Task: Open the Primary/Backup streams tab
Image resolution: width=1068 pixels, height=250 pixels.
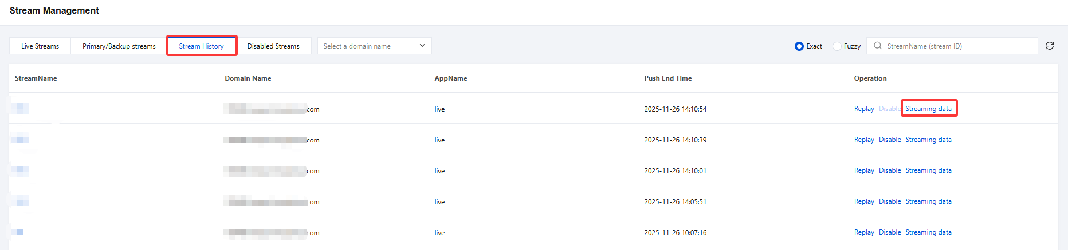Action: click(x=119, y=46)
